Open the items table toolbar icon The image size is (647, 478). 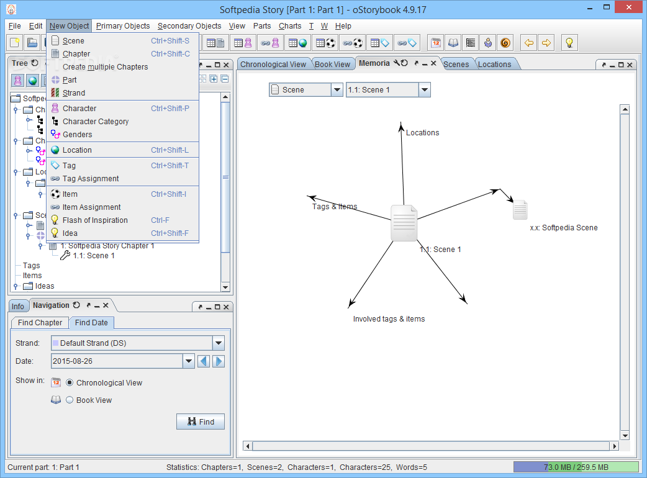coord(325,43)
